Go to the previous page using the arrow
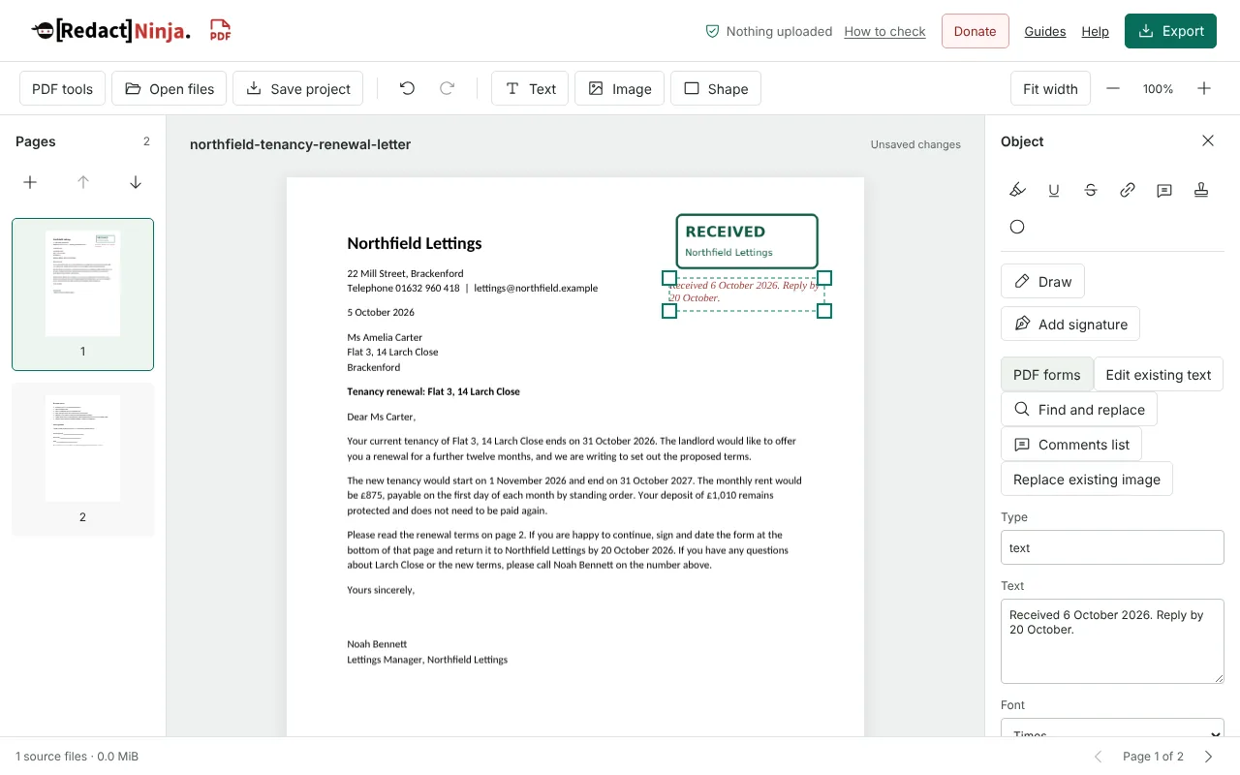Screen dimensions: 1240x775 pos(1099,756)
